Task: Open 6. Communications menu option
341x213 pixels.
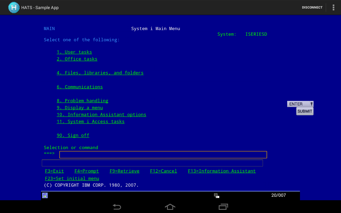Action: (x=80, y=87)
